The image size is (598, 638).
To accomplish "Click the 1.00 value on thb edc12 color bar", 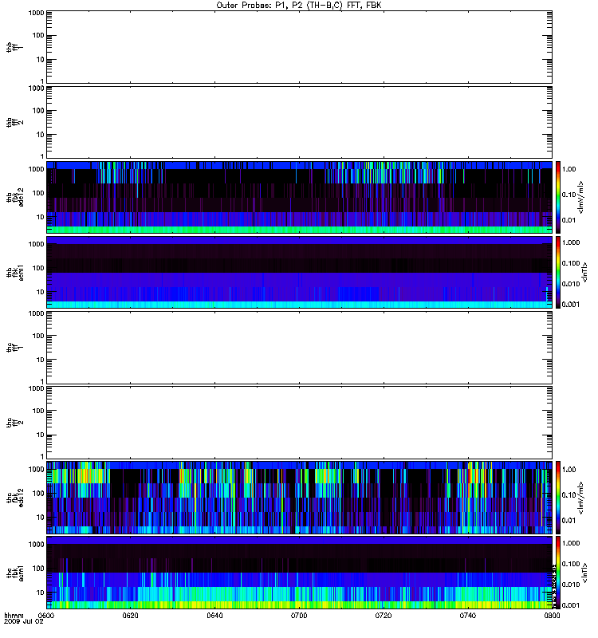I will pyautogui.click(x=568, y=169).
